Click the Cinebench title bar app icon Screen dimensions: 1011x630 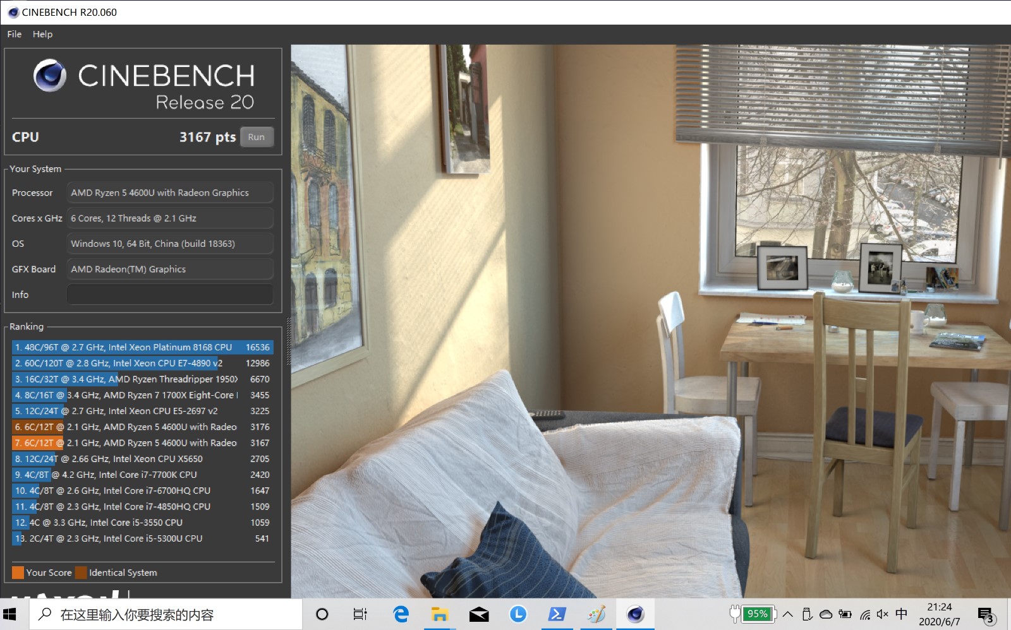point(13,12)
